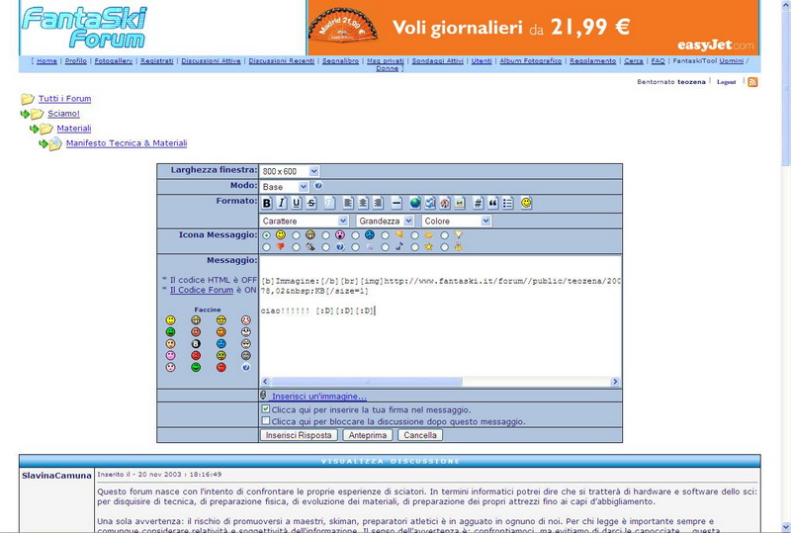
Task: Click the message scrollbar right arrow
Action: click(614, 382)
